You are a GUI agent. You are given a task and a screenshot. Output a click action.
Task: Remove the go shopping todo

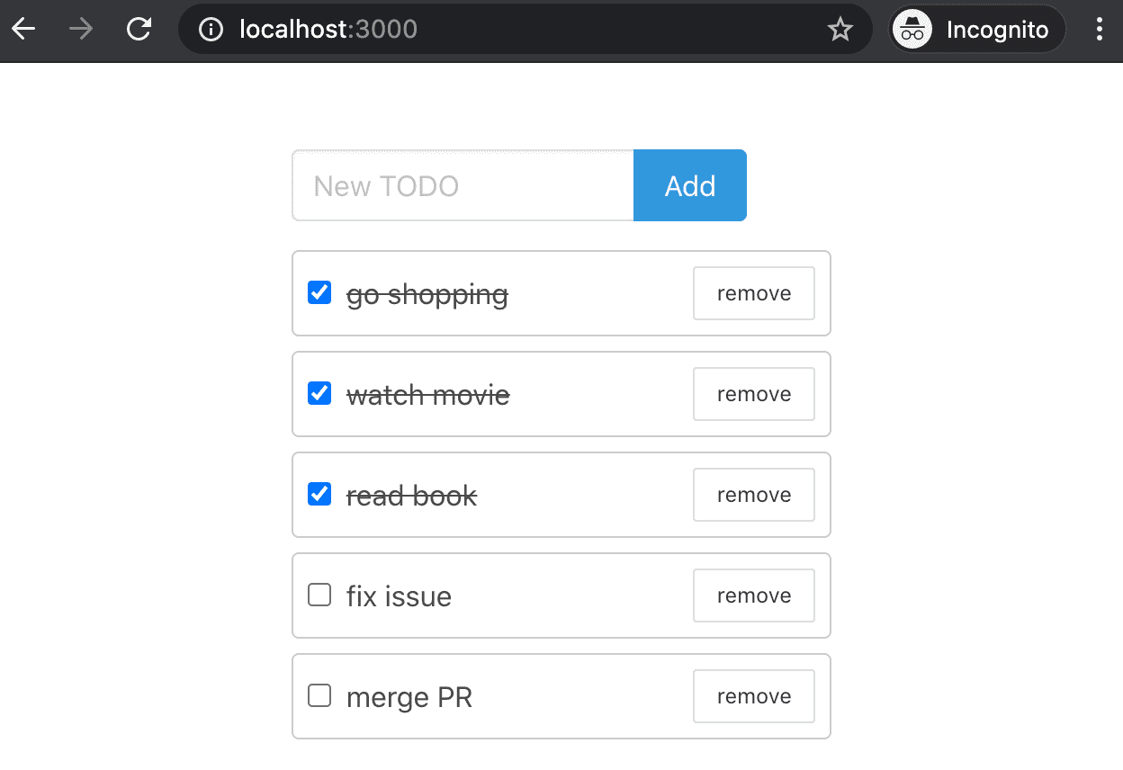[753, 293]
